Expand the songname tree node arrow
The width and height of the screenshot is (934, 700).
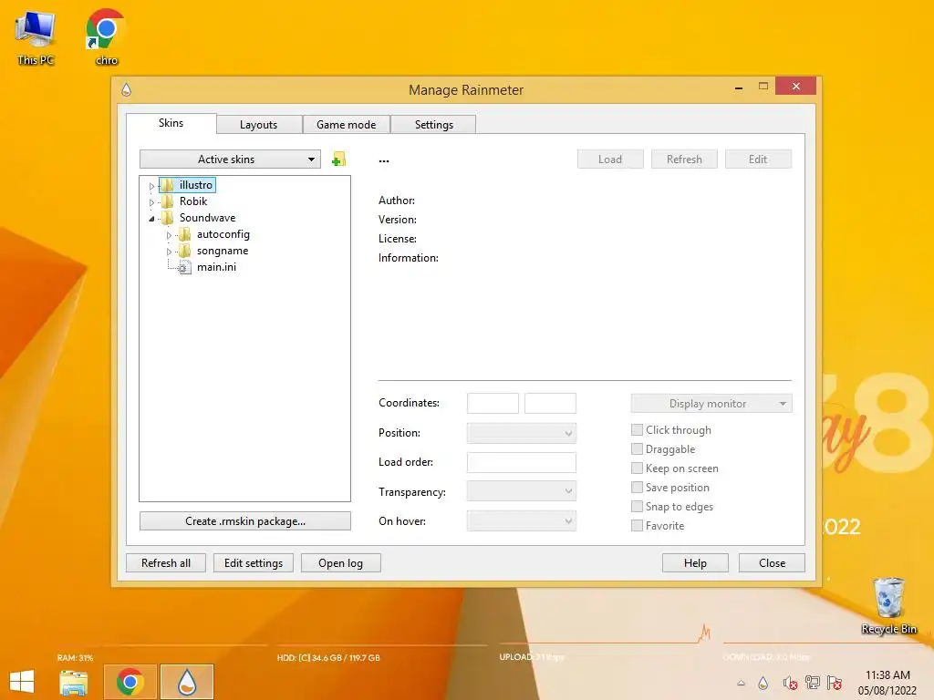(x=169, y=252)
